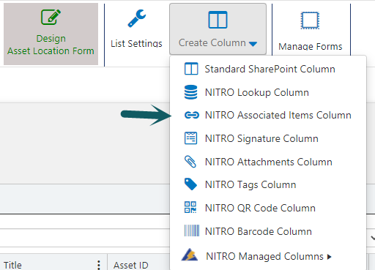Image resolution: width=375 pixels, height=270 pixels.
Task: Click the Asset ID column header
Action: click(x=131, y=265)
